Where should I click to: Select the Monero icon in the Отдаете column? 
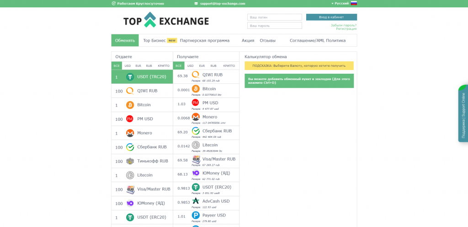click(130, 133)
